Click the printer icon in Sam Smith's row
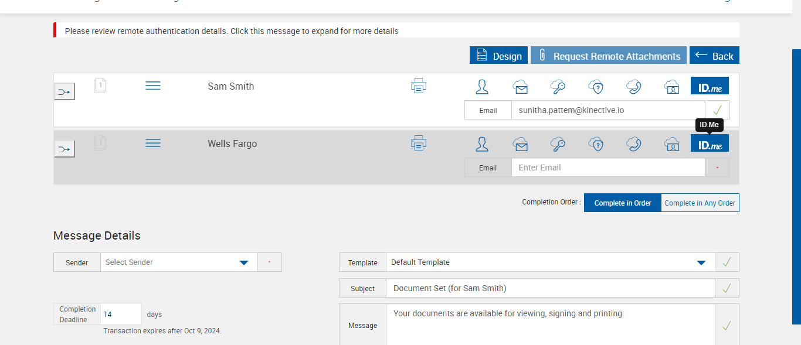Screen dimensions: 801x345 coord(418,86)
